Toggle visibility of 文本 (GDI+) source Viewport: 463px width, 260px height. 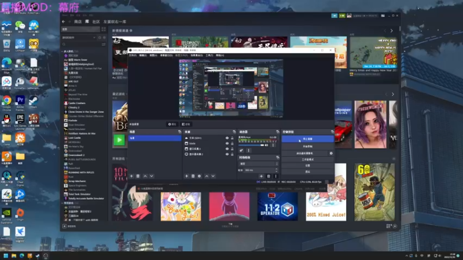point(227,138)
